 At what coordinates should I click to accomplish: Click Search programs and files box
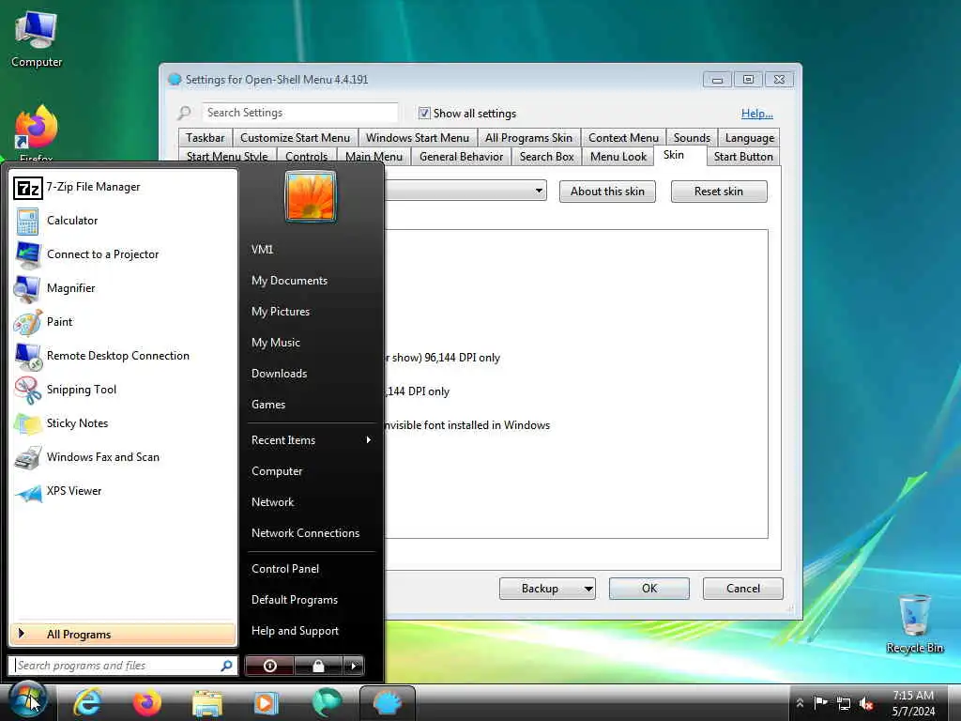pos(123,666)
